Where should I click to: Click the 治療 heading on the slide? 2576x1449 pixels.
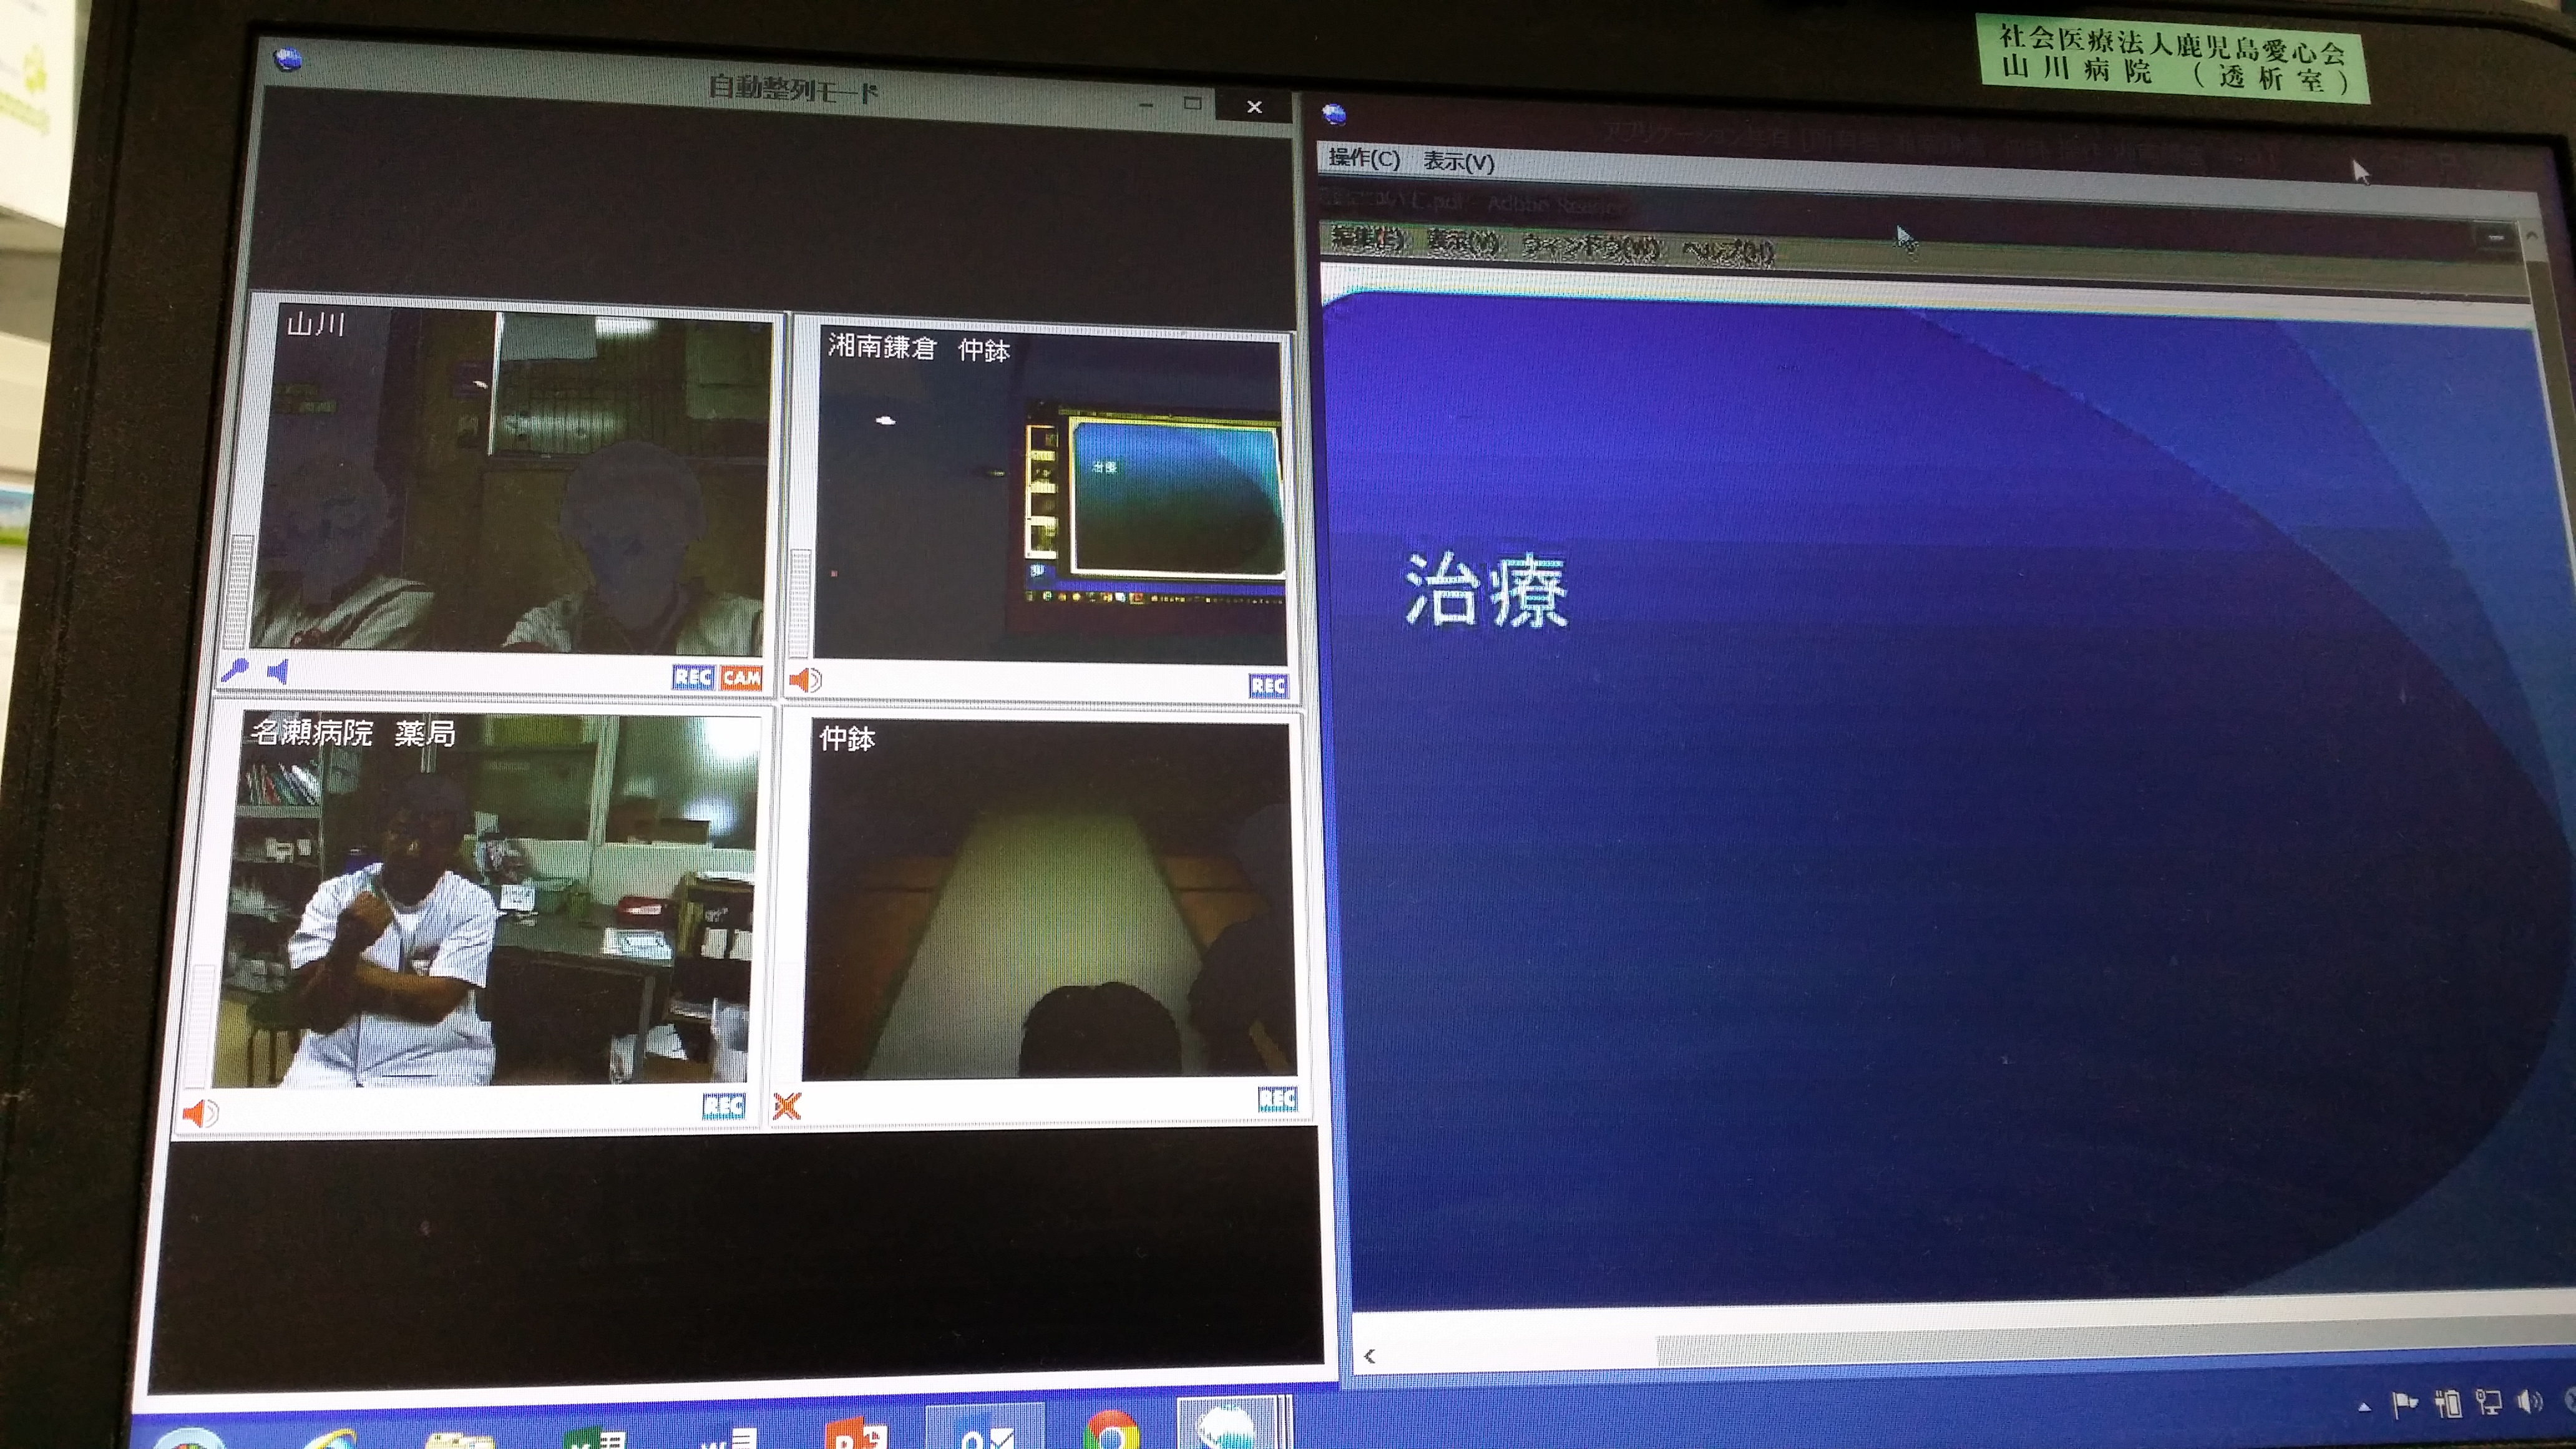click(1486, 591)
